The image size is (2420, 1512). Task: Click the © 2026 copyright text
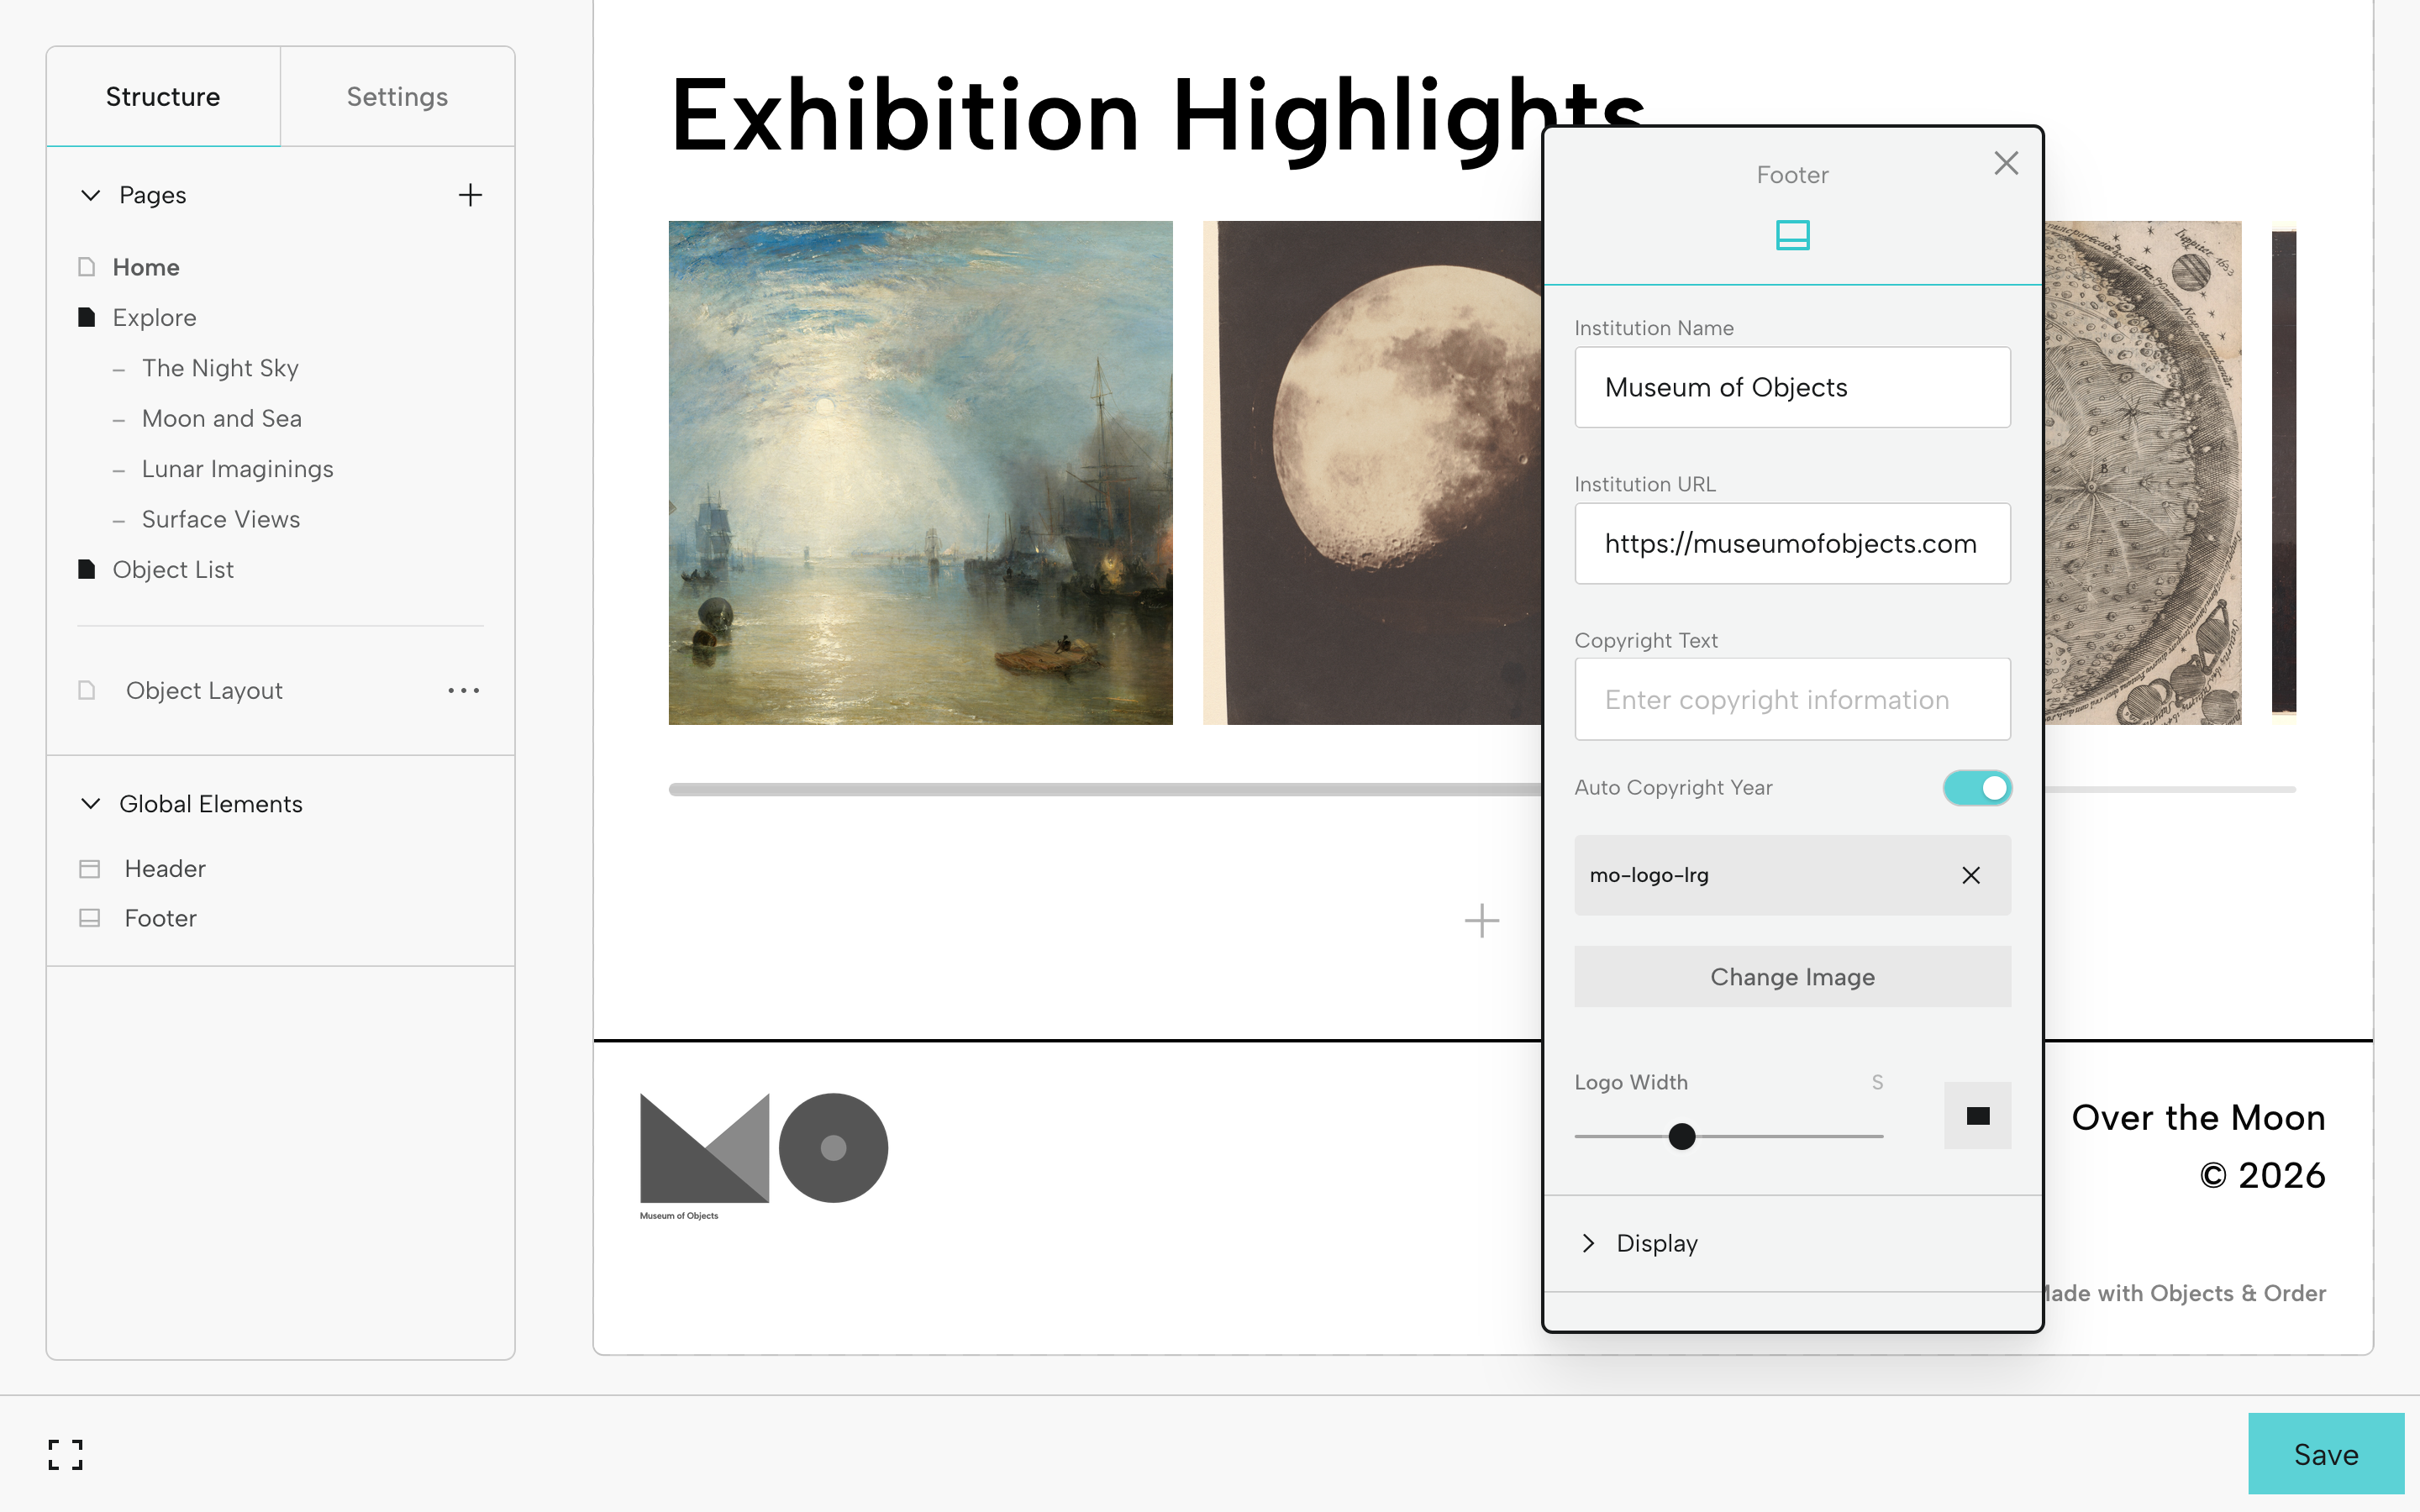[x=2262, y=1175]
